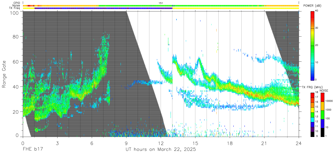Select the cyan TX frequency legend swatch
The height and width of the screenshot is (155, 336).
click(x=312, y=120)
